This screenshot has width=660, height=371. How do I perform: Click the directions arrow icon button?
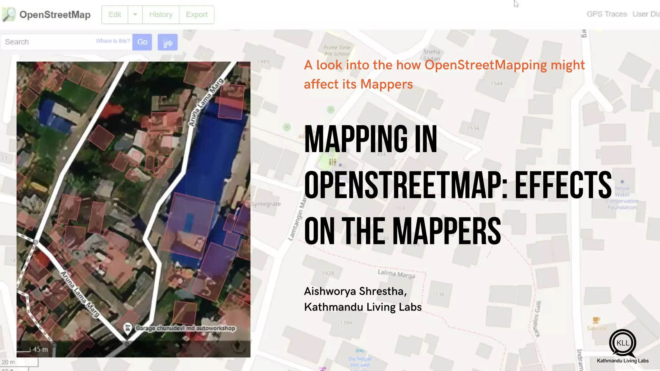(168, 42)
